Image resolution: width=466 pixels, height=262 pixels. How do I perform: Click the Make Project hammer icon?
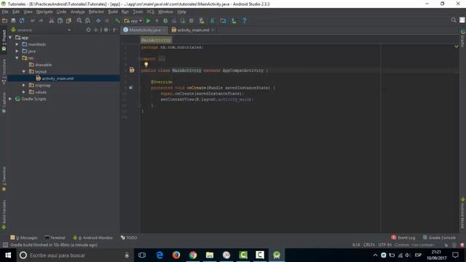[x=117, y=21]
